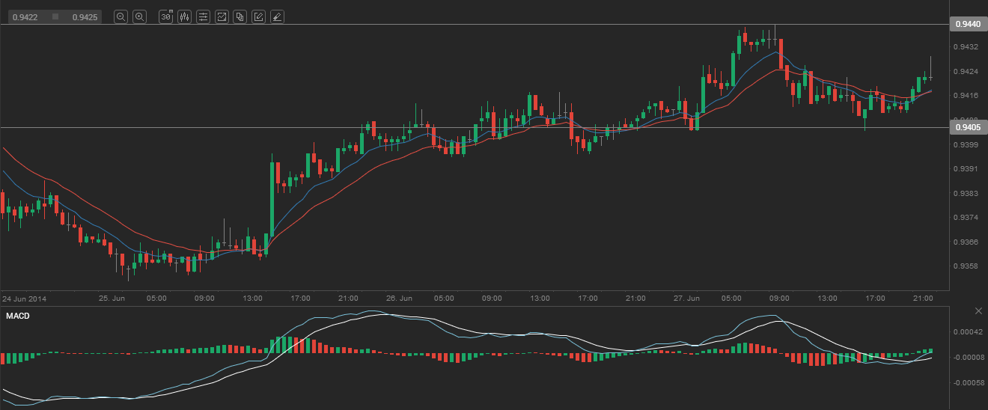Click the 0.9425 buy price
The image size is (988, 410).
point(85,16)
